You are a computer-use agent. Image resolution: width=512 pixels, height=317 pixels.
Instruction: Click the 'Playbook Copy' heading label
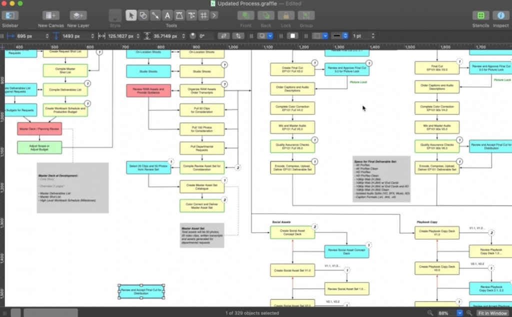[x=427, y=222]
